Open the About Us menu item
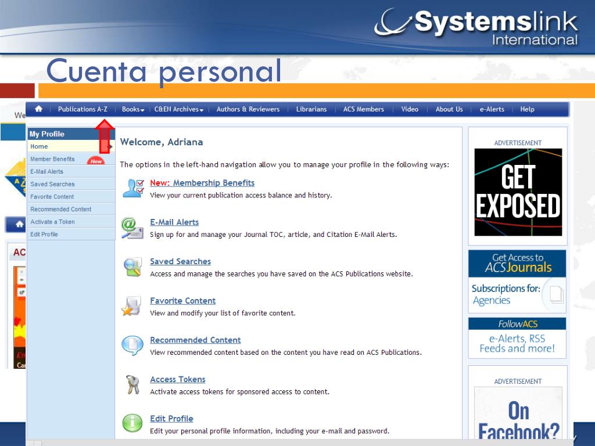This screenshot has width=595, height=446. [449, 109]
